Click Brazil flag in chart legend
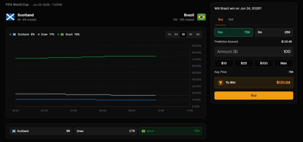The width and height of the screenshot is (303, 142). coord(62,34)
